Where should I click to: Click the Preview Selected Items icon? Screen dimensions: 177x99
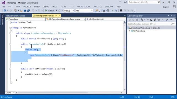click(x=171, y=20)
